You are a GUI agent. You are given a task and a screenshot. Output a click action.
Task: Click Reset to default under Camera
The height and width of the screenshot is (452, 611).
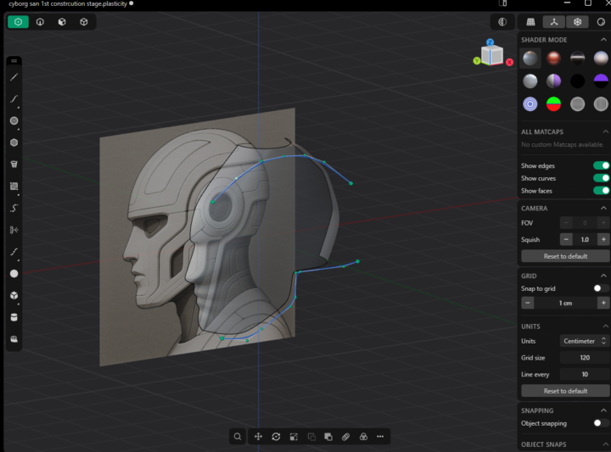565,256
